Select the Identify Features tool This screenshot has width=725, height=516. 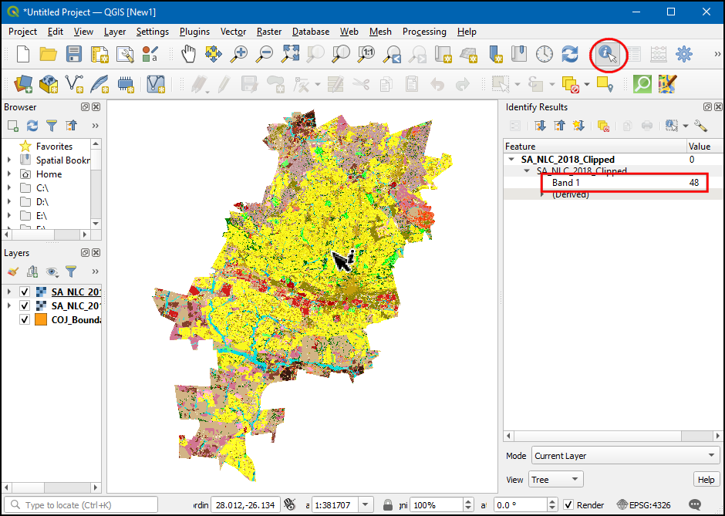(608, 54)
